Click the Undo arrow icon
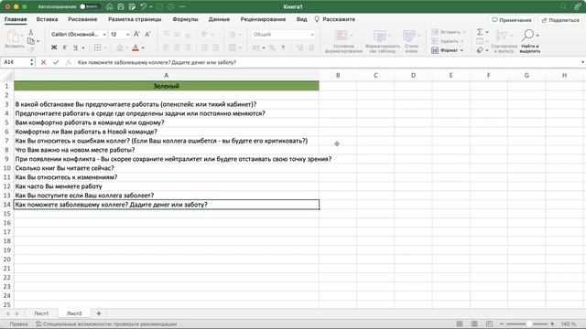586x329 pixels. click(143, 6)
